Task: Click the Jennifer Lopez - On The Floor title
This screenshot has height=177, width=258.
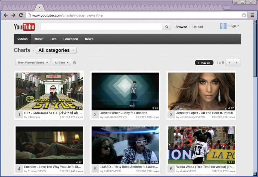Action: 204,113
